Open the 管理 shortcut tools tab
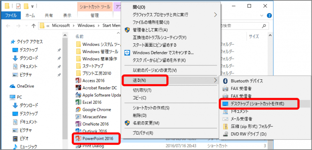312x150 pixels. coord(94,16)
